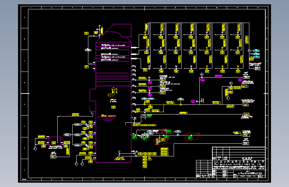Screen dimensions: 289x187
Task: Select the yellow upward flow arrow inside the tower
Action: (112, 92)
